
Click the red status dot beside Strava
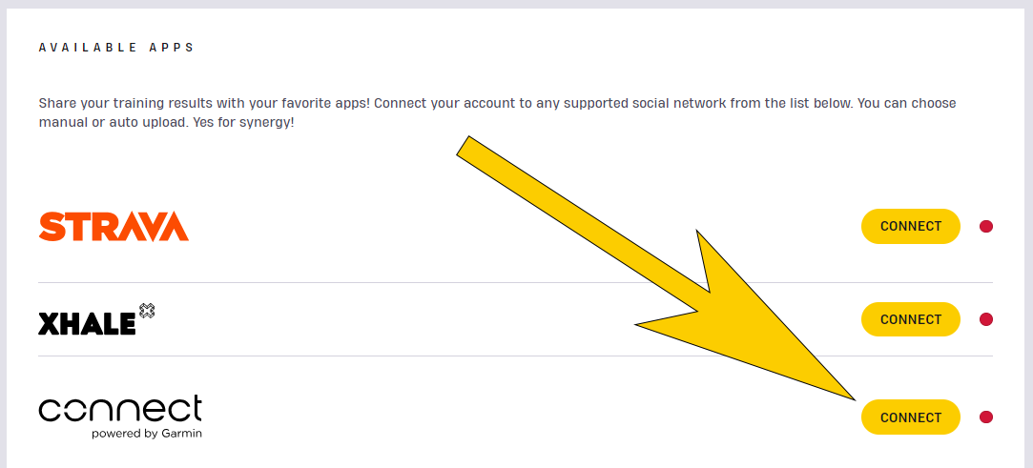coord(986,227)
